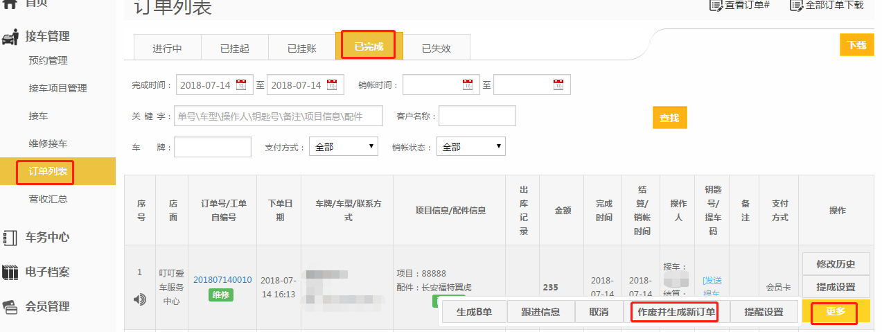Open calendar icon for 销帐时间 end date

558,85
